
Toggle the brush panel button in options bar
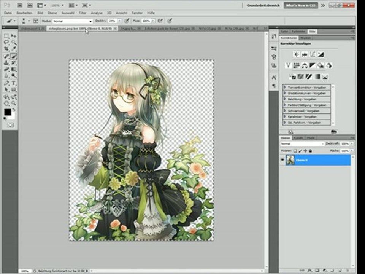pyautogui.click(x=36, y=21)
